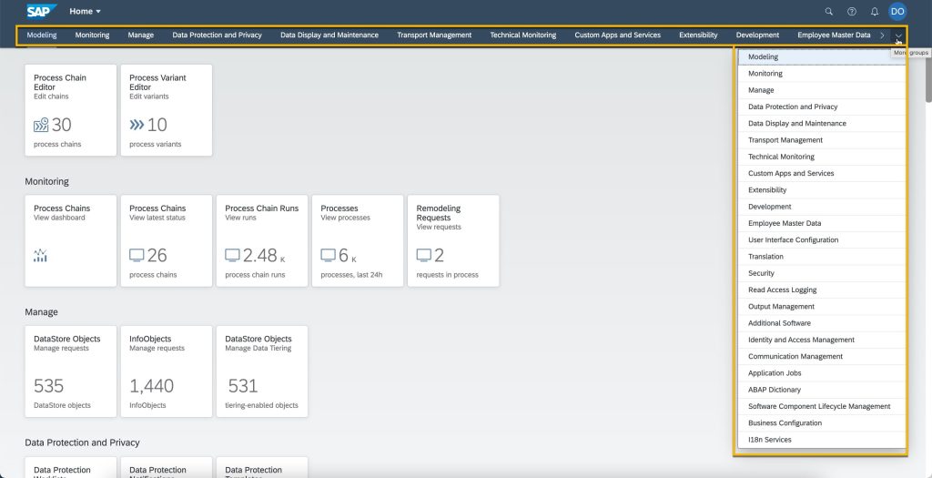Switch to the Manage tab
Viewport: 932px width, 478px height.
click(141, 36)
